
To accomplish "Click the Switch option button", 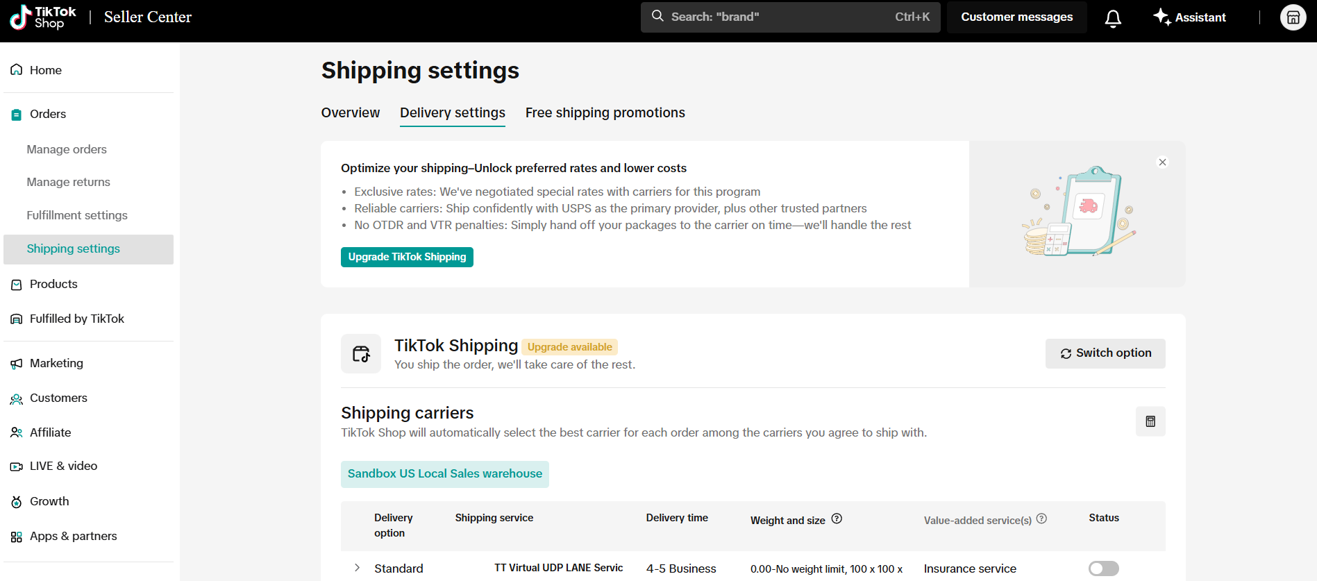I will pos(1105,353).
